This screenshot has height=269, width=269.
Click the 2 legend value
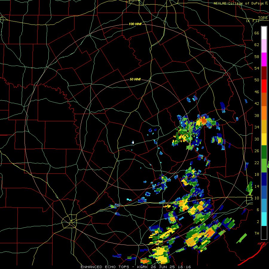258,222
